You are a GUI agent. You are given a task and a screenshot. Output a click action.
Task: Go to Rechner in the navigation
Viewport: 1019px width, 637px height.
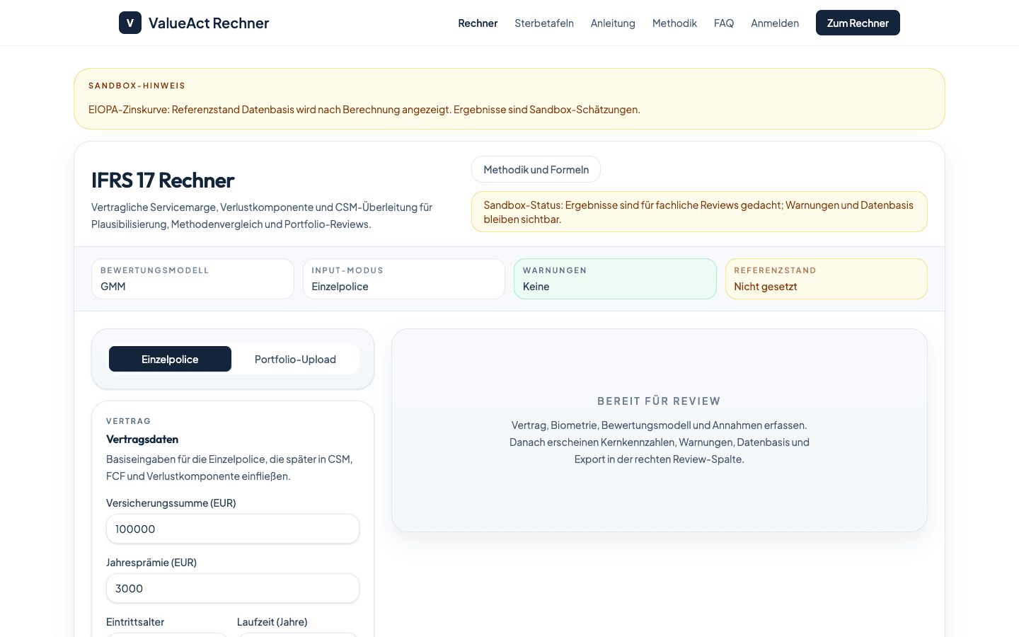[x=478, y=23]
